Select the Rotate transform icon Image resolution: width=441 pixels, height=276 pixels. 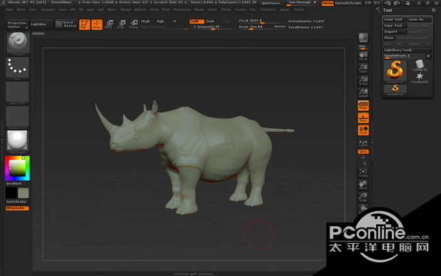coord(133,25)
